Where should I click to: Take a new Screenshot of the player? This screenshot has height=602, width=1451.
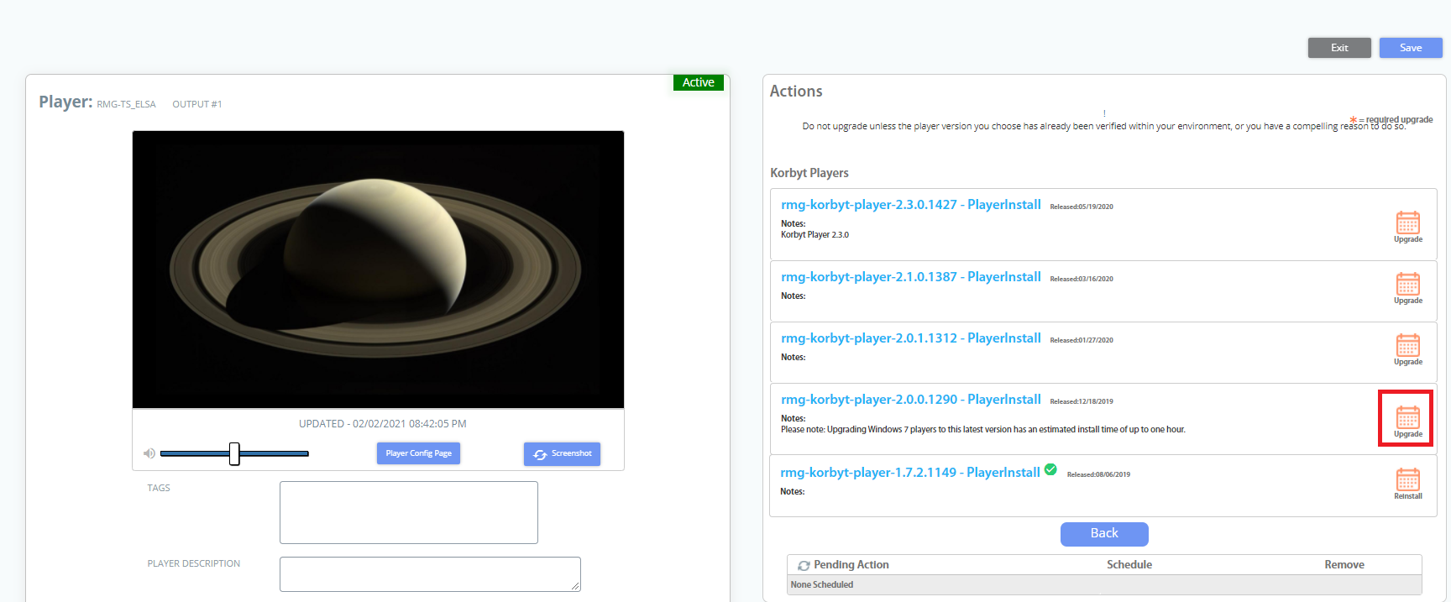pos(562,454)
